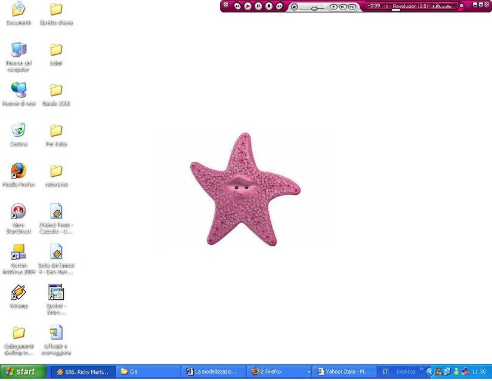
Task: Open Norton AntiVirus 2004 shortcut
Action: [x=18, y=259]
